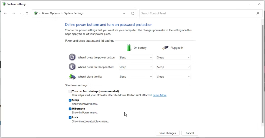Click the power button icon
This screenshot has height=138, width=265.
point(72,57)
